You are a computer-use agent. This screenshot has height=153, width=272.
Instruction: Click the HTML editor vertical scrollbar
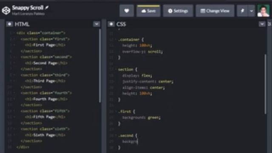100,65
